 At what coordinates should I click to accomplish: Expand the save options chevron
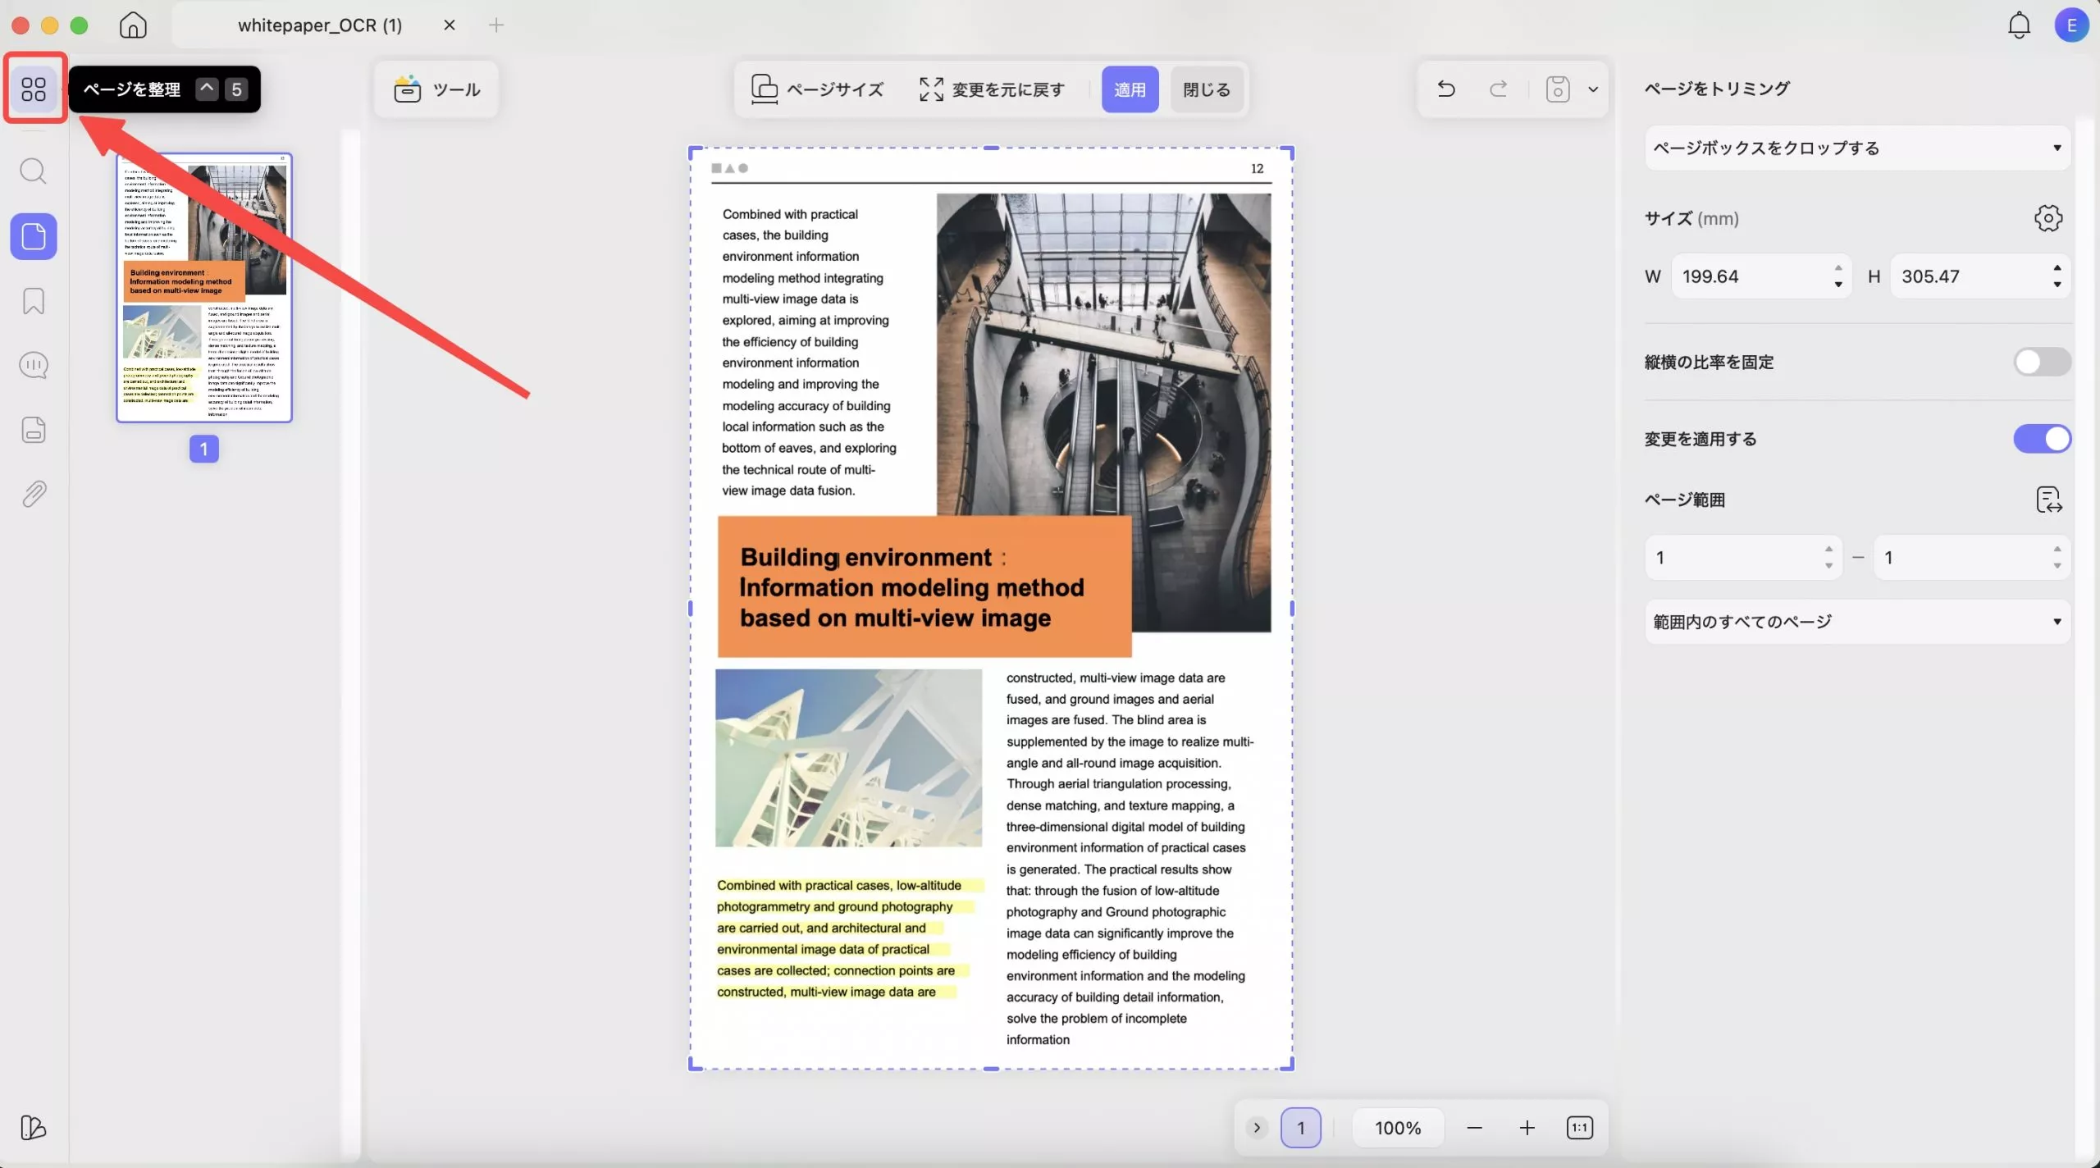(x=1593, y=89)
